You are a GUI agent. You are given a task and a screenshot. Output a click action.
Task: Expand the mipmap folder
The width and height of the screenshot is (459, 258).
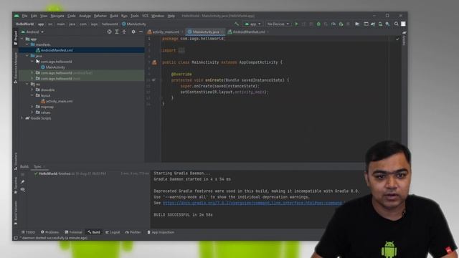point(32,107)
